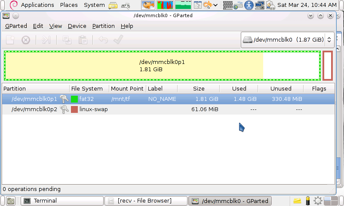Click the 330.48 MiB unused cell
The image size is (344, 206).
(287, 99)
